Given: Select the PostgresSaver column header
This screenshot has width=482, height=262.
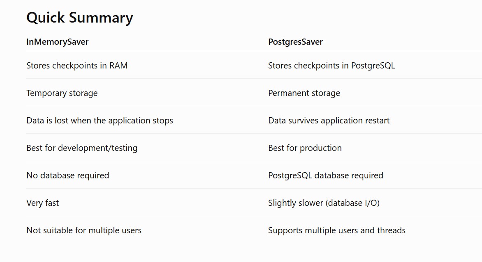Looking at the screenshot, I should coord(295,42).
